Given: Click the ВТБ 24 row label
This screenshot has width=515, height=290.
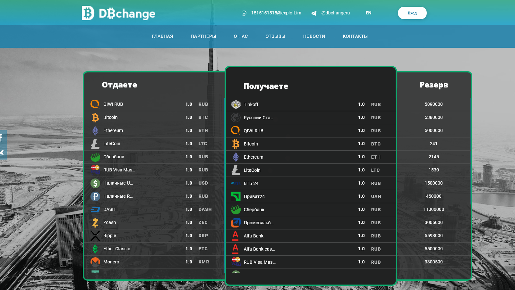Looking at the screenshot, I should [x=251, y=183].
